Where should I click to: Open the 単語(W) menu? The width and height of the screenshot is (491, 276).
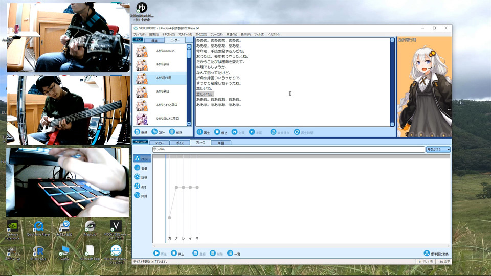(x=232, y=34)
